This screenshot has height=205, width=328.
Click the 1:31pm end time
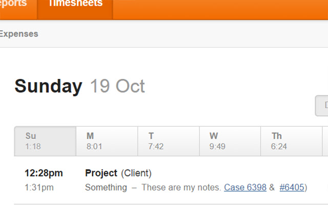(x=39, y=188)
